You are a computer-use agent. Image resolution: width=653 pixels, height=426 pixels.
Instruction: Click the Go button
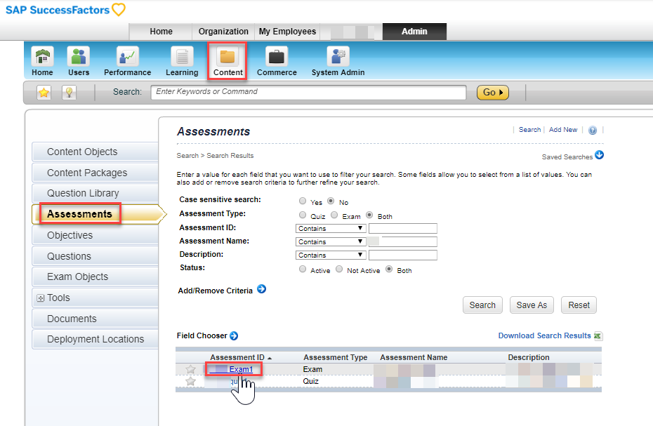[493, 93]
